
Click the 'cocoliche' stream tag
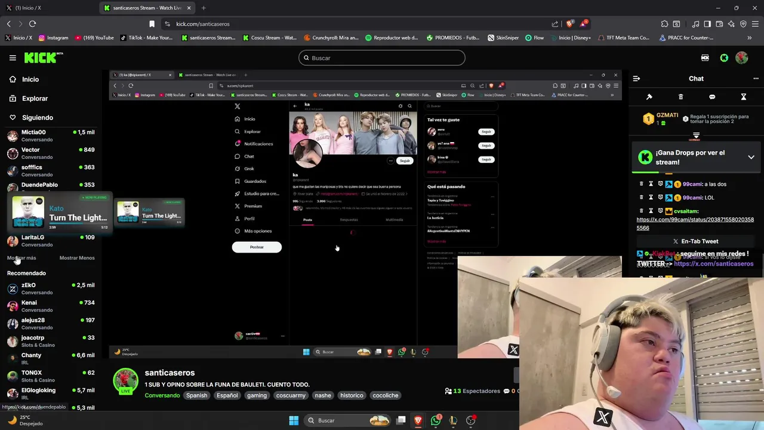[x=386, y=395]
